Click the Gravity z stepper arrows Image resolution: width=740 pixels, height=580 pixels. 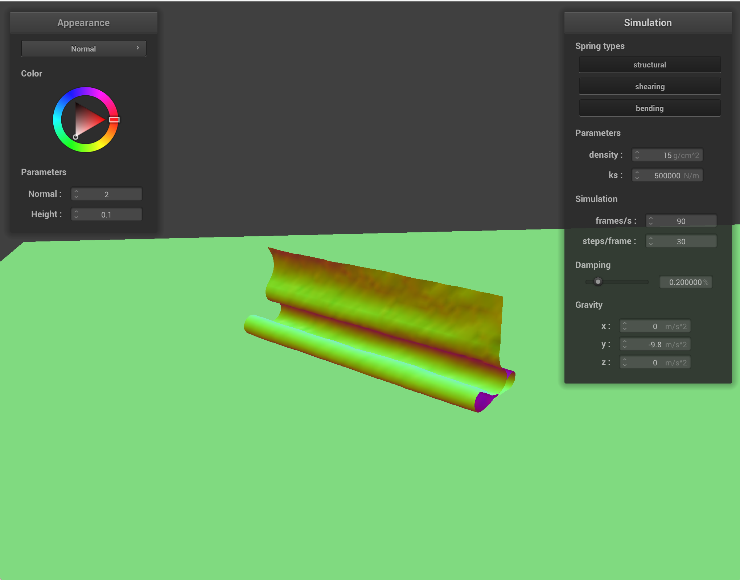[625, 362]
